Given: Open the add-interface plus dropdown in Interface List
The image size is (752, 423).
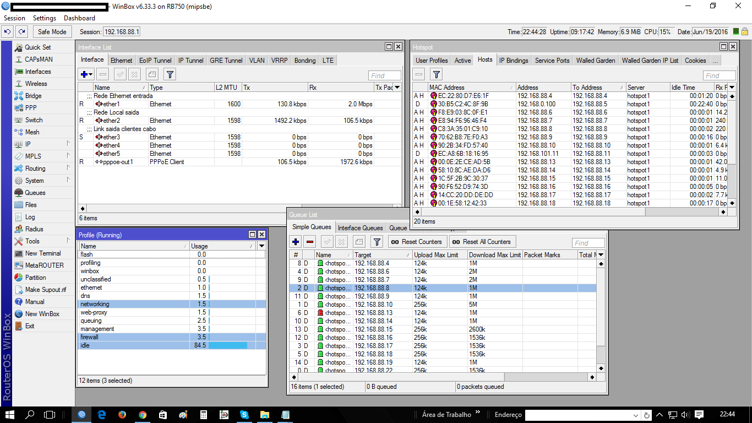Looking at the screenshot, I should (87, 74).
